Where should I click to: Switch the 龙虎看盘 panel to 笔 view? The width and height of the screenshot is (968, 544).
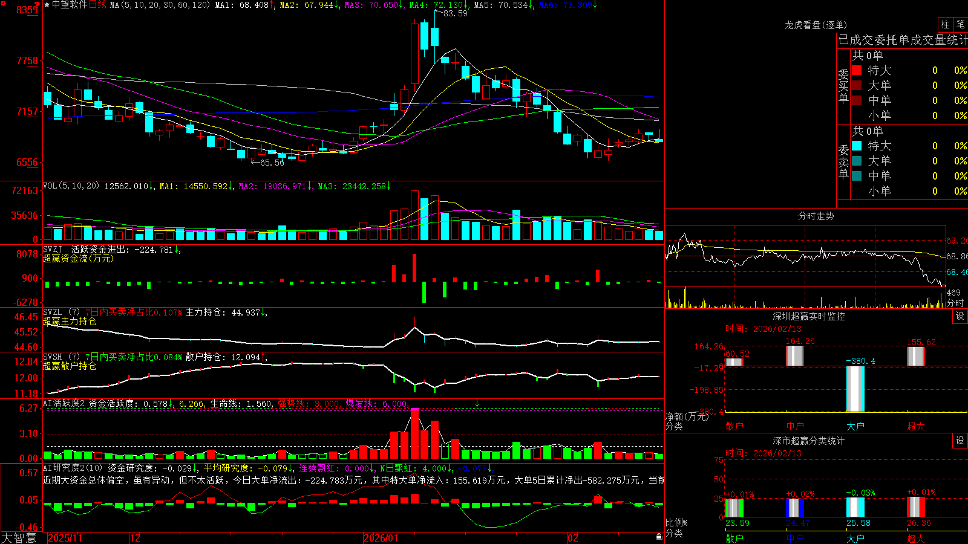960,24
